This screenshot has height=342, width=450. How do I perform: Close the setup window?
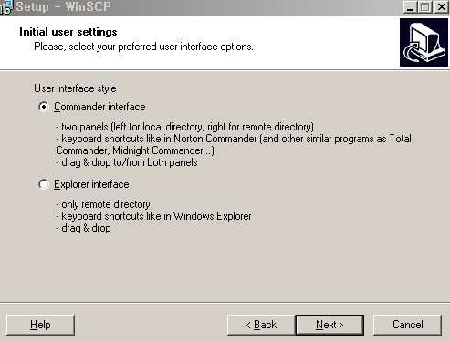click(441, 6)
